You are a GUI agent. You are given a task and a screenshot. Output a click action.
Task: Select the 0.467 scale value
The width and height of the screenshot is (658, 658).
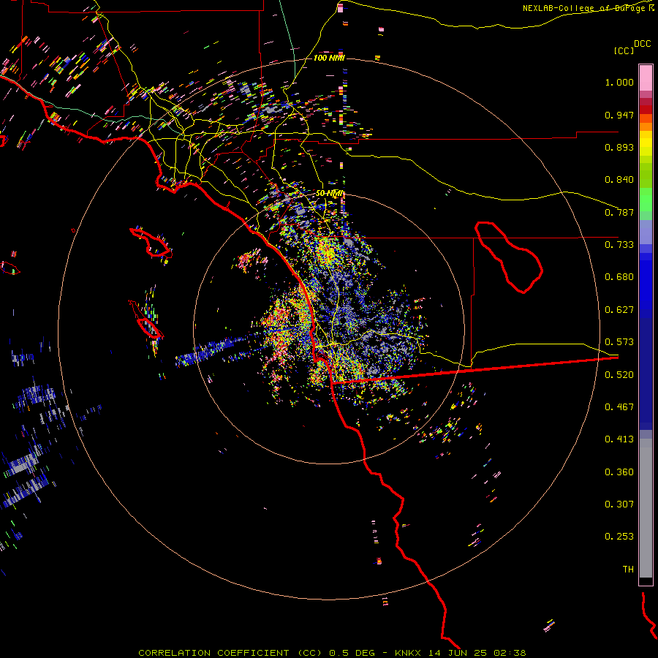(619, 407)
